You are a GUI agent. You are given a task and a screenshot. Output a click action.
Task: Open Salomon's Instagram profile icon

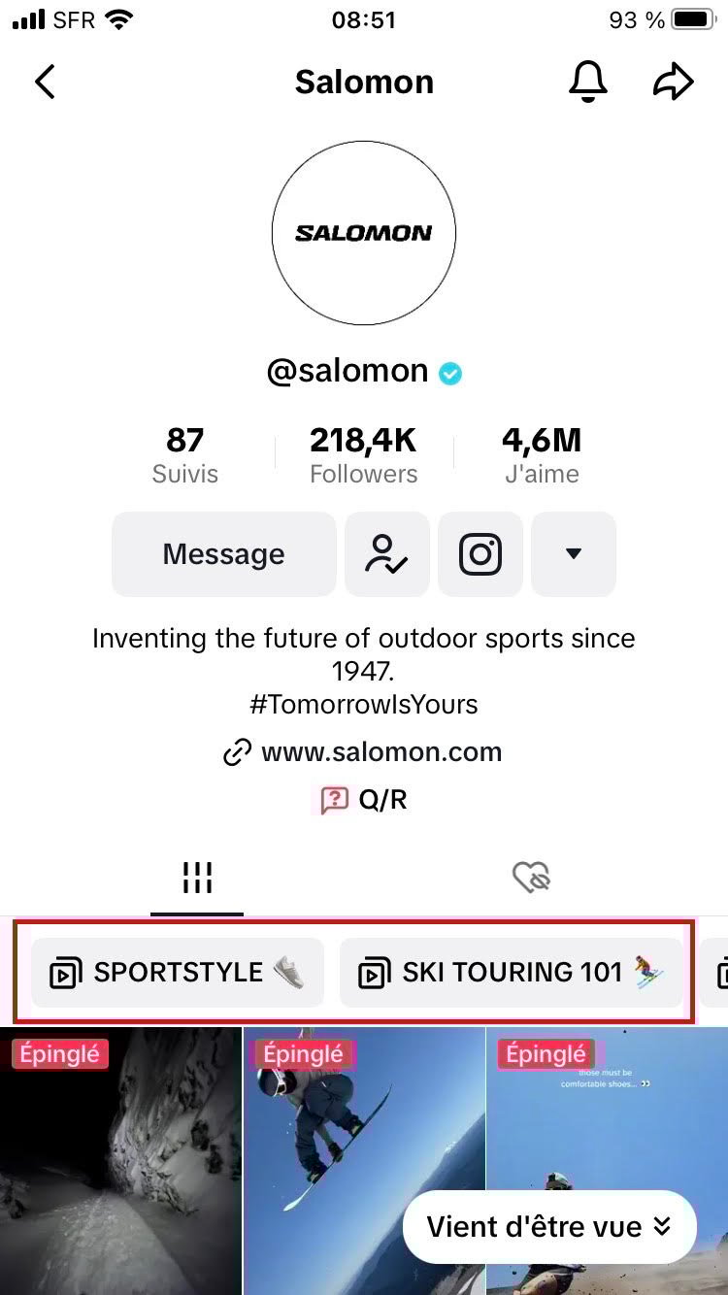tap(480, 554)
